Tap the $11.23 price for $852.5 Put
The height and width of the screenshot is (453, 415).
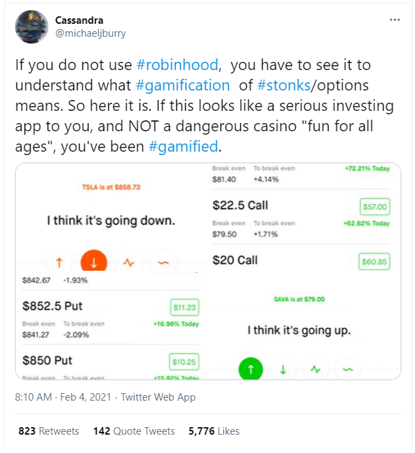pos(184,308)
